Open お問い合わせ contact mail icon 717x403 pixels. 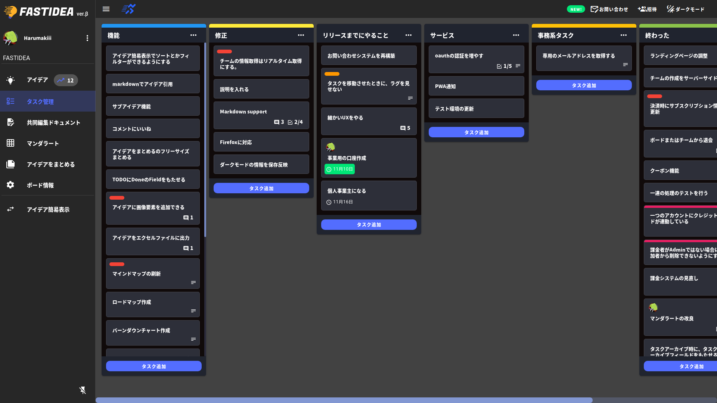pos(594,9)
